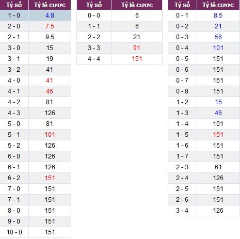Click the 101 odds for score 5 - 1
240x239 pixels.
click(50, 135)
